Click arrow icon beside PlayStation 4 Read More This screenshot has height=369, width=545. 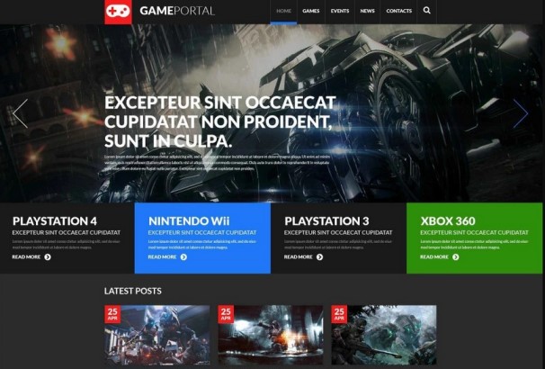click(x=48, y=257)
